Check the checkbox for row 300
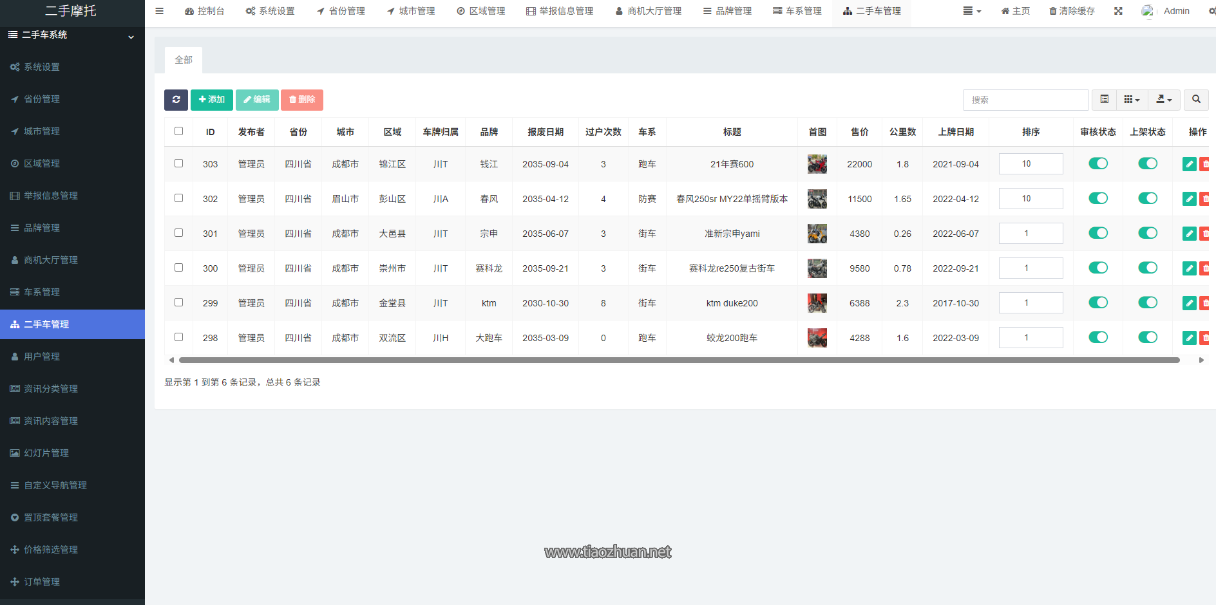1216x605 pixels. 178,268
